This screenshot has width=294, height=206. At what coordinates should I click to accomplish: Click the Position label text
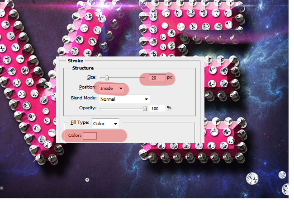[88, 87]
